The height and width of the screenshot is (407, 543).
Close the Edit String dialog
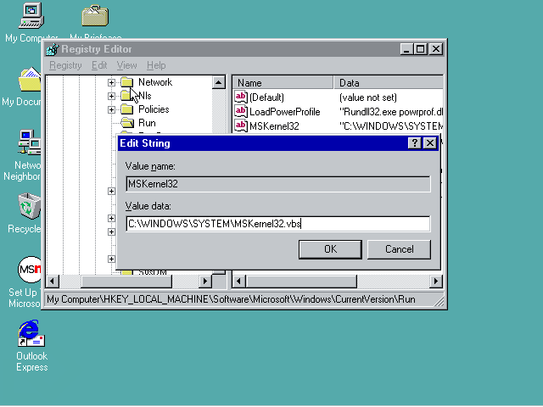pos(430,143)
